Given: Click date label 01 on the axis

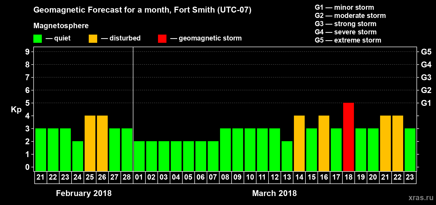Looking at the screenshot, I should 139,177.
